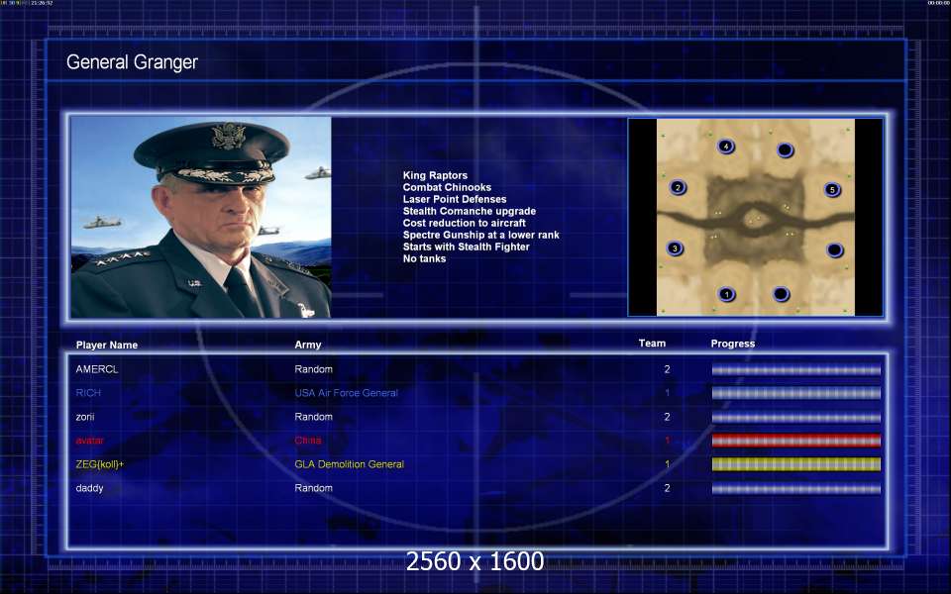Click empty start marker below position 5
The width and height of the screenshot is (951, 594).
(834, 250)
